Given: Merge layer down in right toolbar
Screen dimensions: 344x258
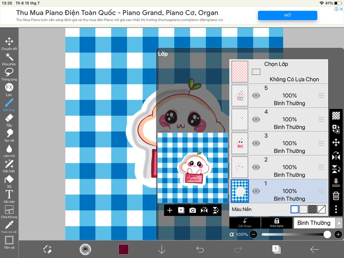Looking at the screenshot, I should 336,182.
